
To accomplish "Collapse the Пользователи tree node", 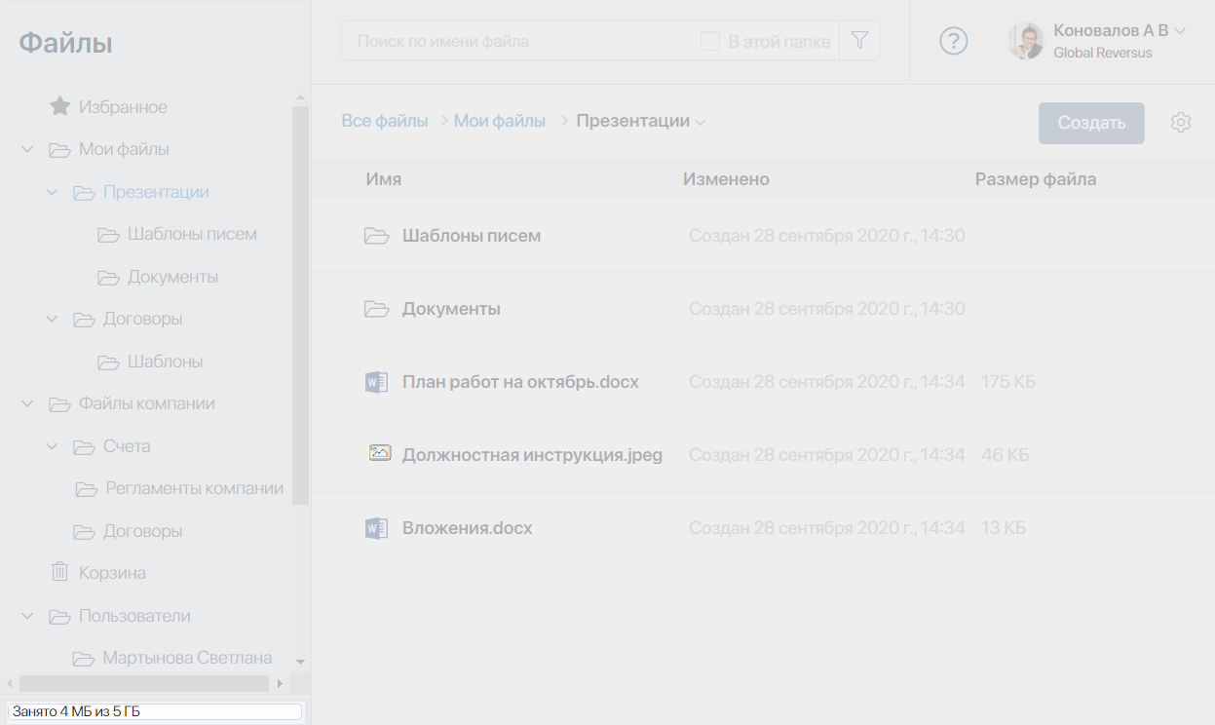I will click(x=27, y=617).
